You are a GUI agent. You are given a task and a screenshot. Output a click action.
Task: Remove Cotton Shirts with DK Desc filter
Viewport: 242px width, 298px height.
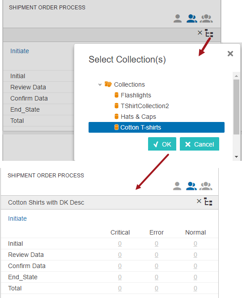point(199,201)
